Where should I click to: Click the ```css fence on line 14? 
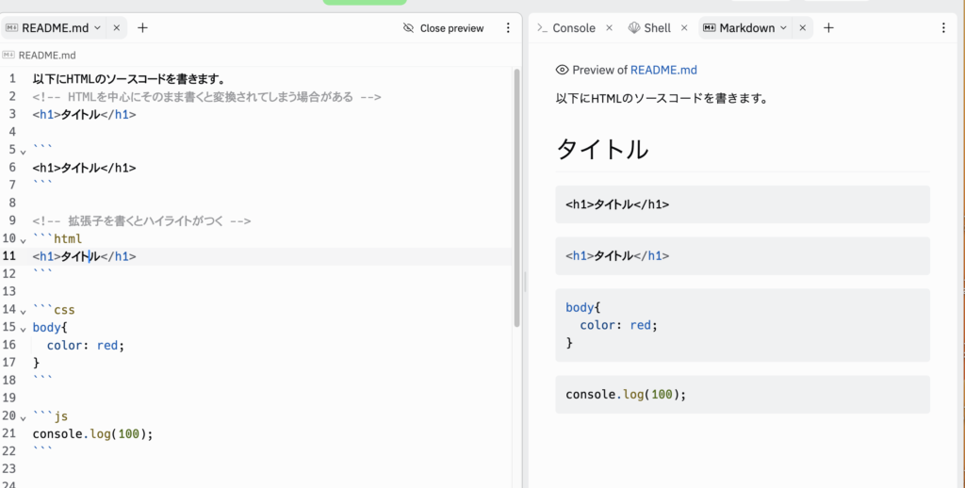point(54,310)
